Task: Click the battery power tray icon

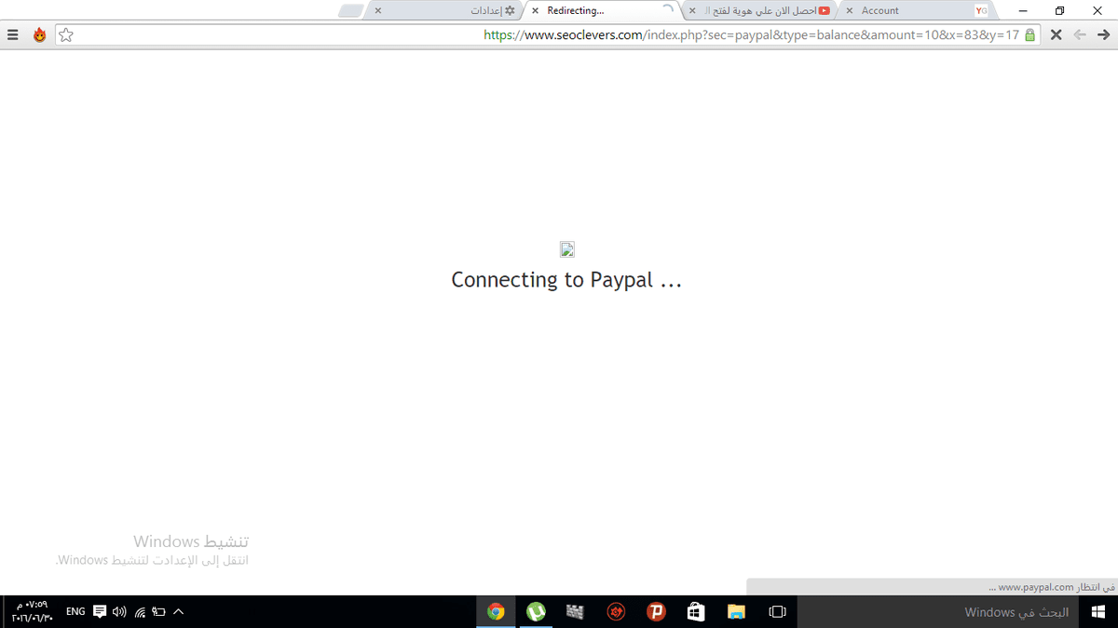Action: pyautogui.click(x=158, y=612)
